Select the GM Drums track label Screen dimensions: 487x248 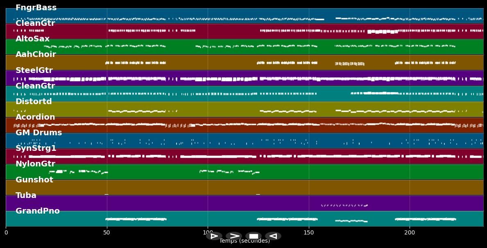(x=39, y=133)
